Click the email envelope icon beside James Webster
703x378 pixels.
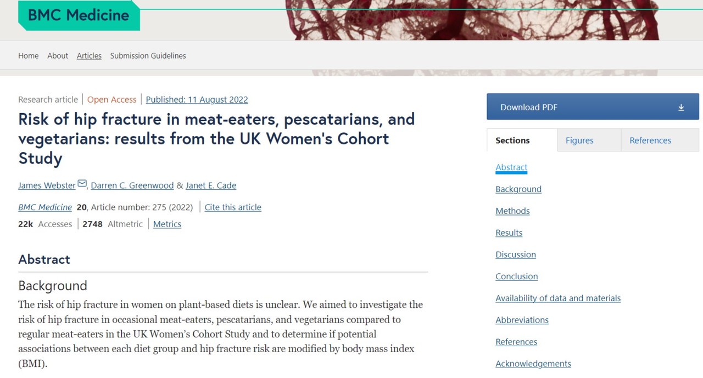[x=82, y=184]
